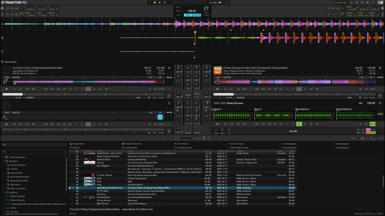Toggle MASTER on deck A
This screenshot has width=385, height=216.
[16, 77]
